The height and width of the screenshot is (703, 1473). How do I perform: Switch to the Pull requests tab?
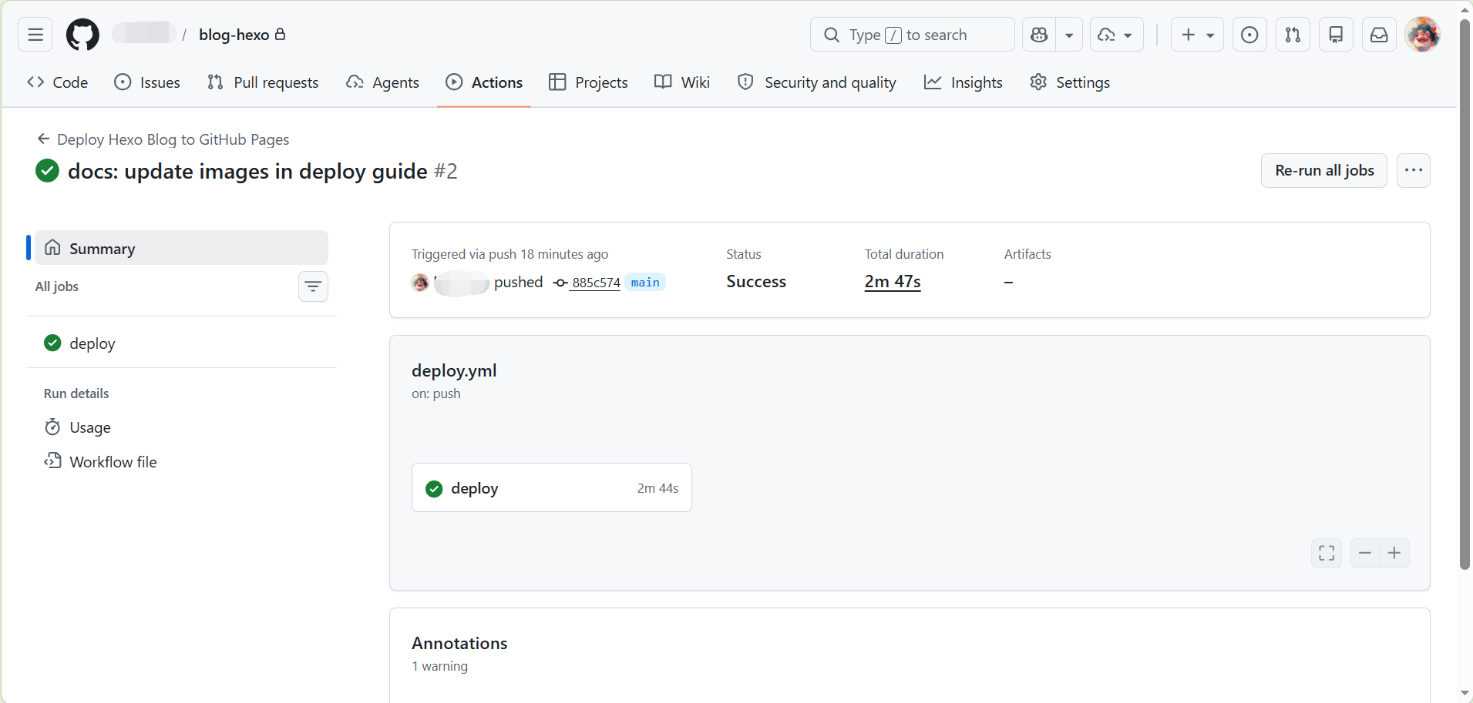click(263, 82)
